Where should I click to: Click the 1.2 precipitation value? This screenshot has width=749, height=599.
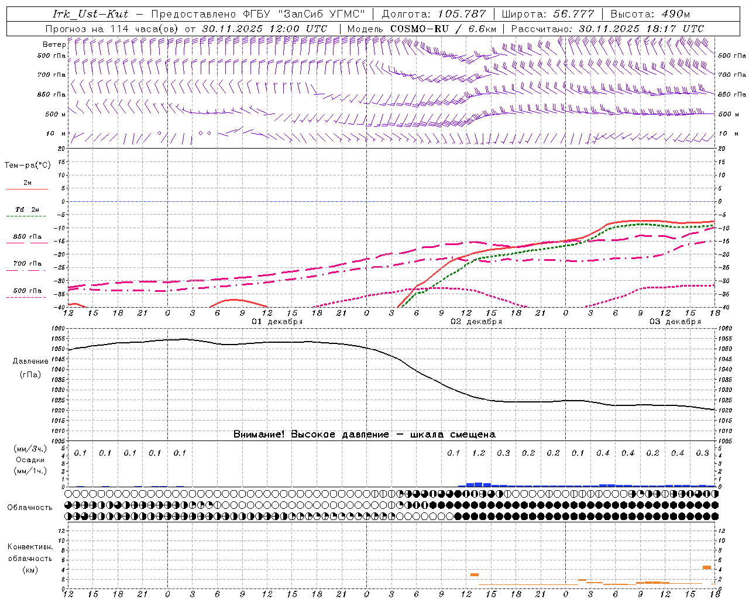[479, 453]
